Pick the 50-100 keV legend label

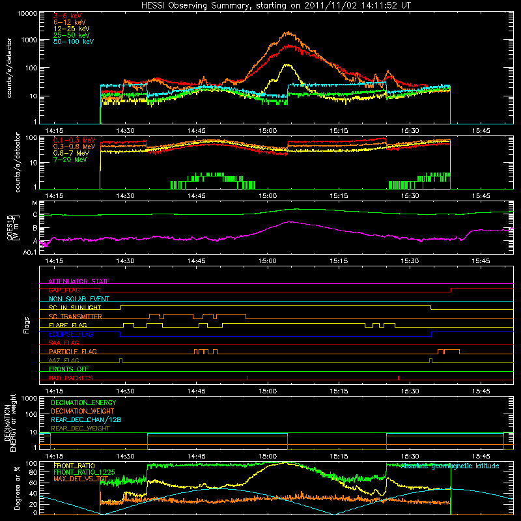(x=74, y=42)
